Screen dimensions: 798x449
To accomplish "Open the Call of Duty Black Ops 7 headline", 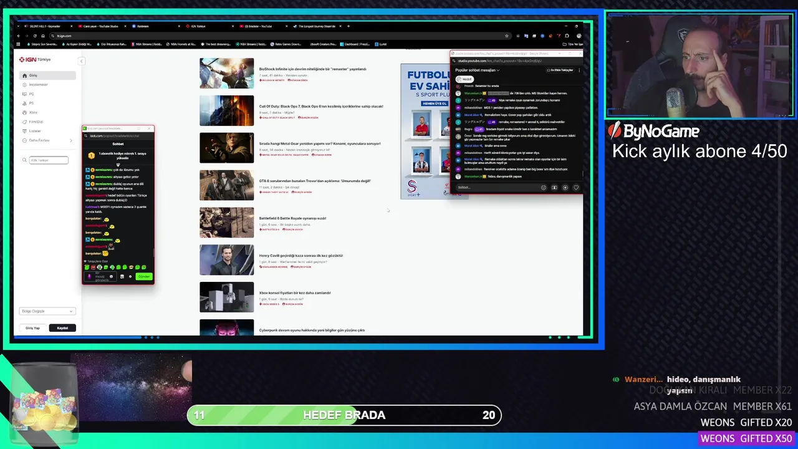I will [321, 107].
